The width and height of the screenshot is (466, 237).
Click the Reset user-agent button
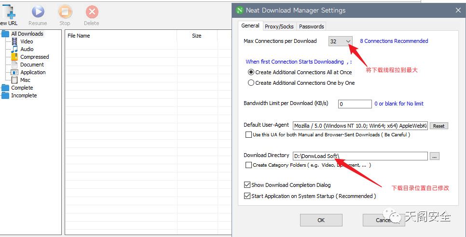(439, 126)
